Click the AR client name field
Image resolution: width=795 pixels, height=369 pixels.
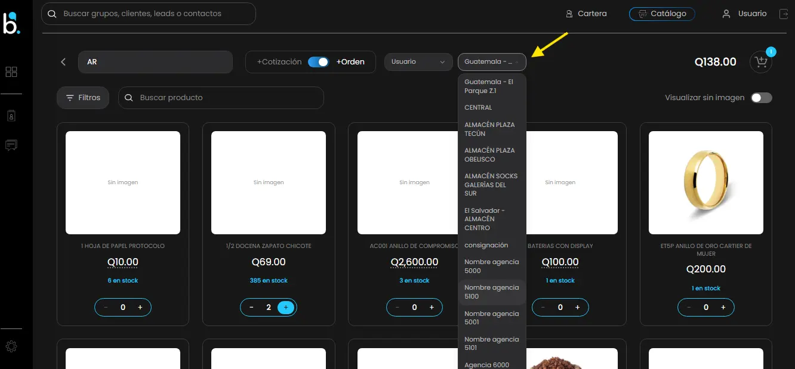155,62
